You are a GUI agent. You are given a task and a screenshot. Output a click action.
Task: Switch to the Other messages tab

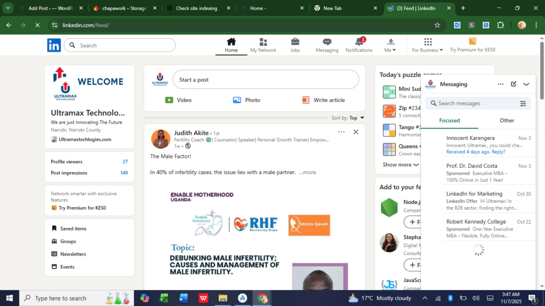click(507, 121)
